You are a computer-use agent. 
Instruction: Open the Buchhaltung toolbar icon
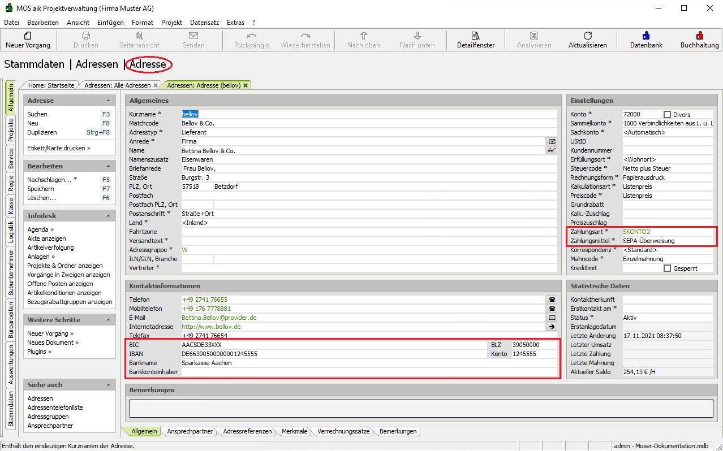(x=700, y=36)
